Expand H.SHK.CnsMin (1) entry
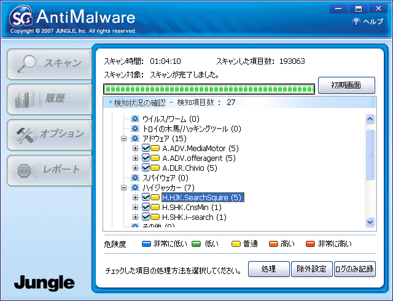Image resolution: width=393 pixels, height=301 pixels. click(x=135, y=207)
